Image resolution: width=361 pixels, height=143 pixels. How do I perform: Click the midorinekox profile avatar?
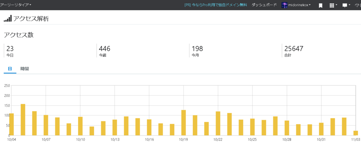pos(284,5)
